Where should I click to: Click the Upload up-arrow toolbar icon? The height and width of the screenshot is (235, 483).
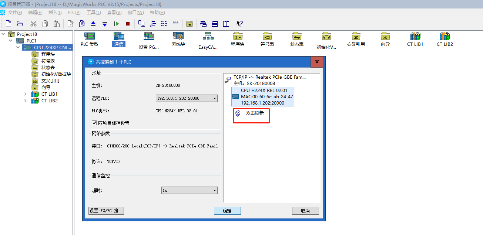93,24
